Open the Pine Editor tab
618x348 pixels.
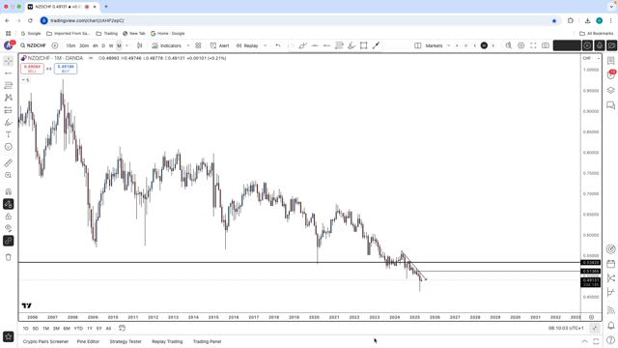click(88, 341)
